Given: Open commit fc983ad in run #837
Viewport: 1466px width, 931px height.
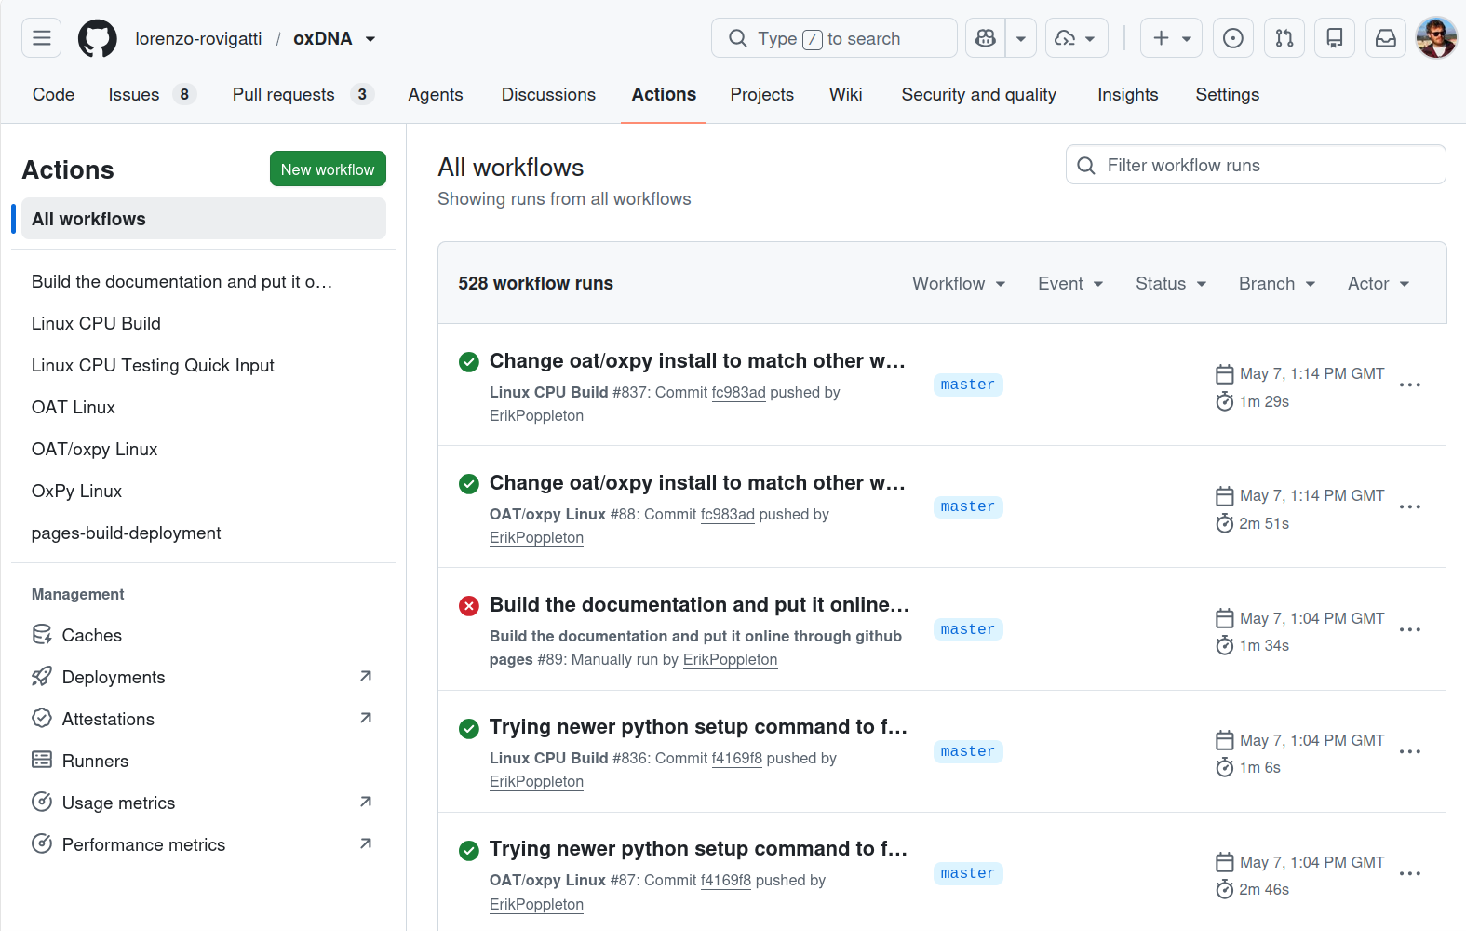Looking at the screenshot, I should [x=738, y=392].
